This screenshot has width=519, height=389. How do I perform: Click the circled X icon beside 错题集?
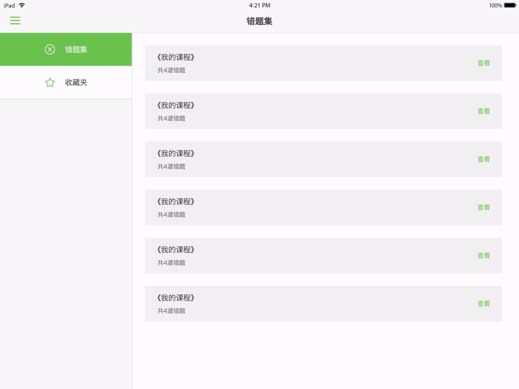click(50, 49)
